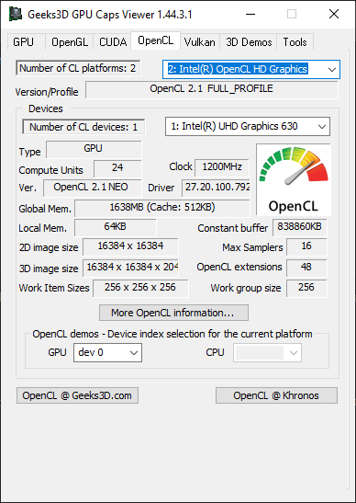Open the 3D Demos tab
Image resolution: width=356 pixels, height=503 pixels.
[249, 42]
